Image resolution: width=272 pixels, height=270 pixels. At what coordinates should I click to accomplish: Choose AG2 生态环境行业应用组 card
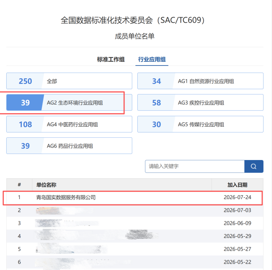pos(69,103)
